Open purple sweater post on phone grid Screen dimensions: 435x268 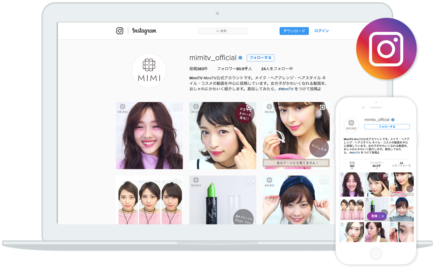tap(352, 185)
